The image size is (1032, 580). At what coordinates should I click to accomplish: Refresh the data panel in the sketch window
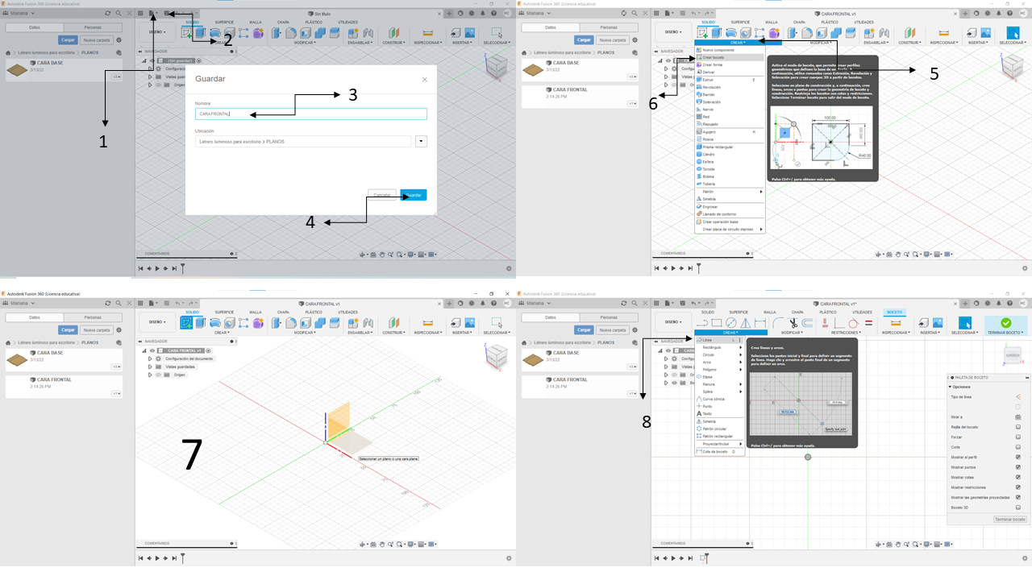point(625,303)
